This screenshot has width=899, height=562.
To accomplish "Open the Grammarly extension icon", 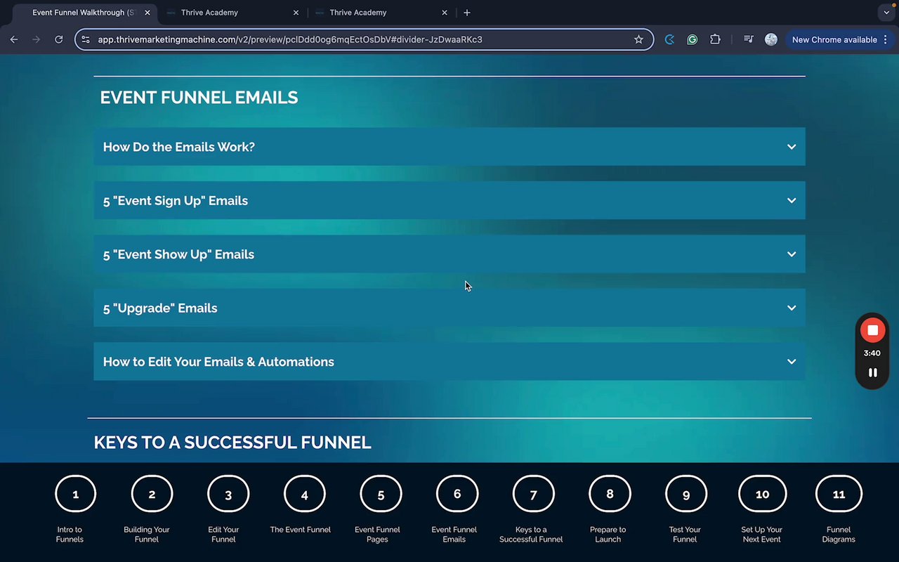I will coord(693,40).
